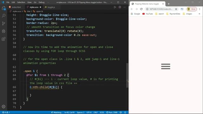Viewport: 203px width, 114px height.
Task: Open the Explorer view in activity bar
Action: coord(3,8)
